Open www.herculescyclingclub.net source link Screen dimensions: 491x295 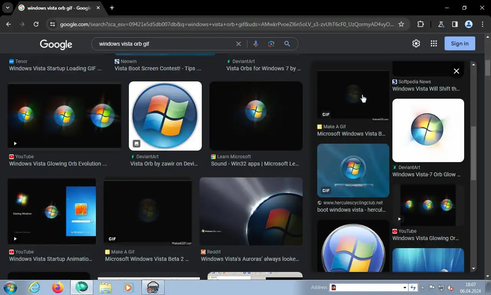coord(353,203)
